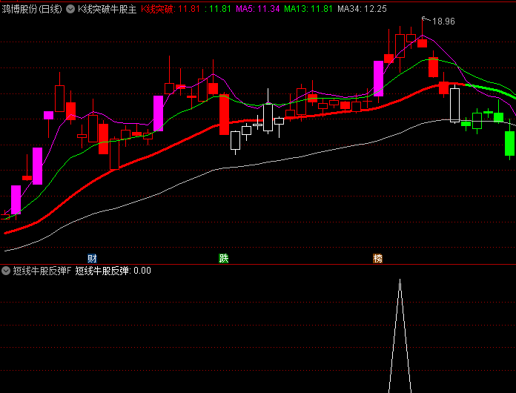This screenshot has width=516, height=393.
Task: Click the 短线牛股反弹F indicator title
Action: pos(42,271)
